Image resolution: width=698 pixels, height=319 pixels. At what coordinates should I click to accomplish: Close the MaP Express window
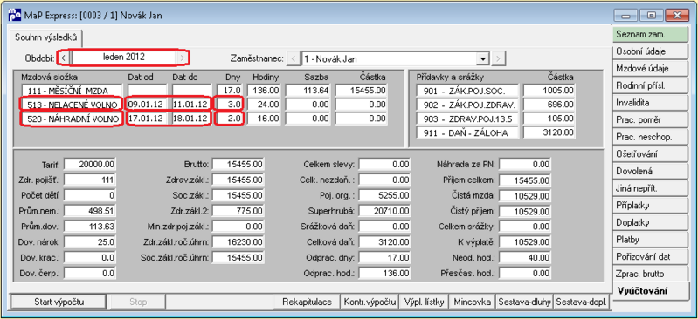[x=678, y=15]
